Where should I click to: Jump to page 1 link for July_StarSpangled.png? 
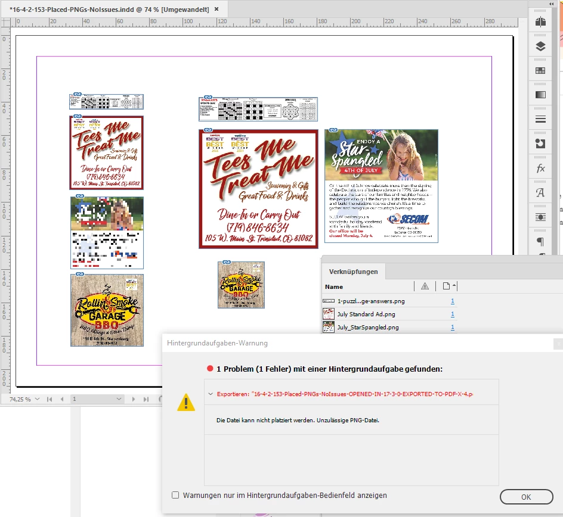tap(453, 328)
